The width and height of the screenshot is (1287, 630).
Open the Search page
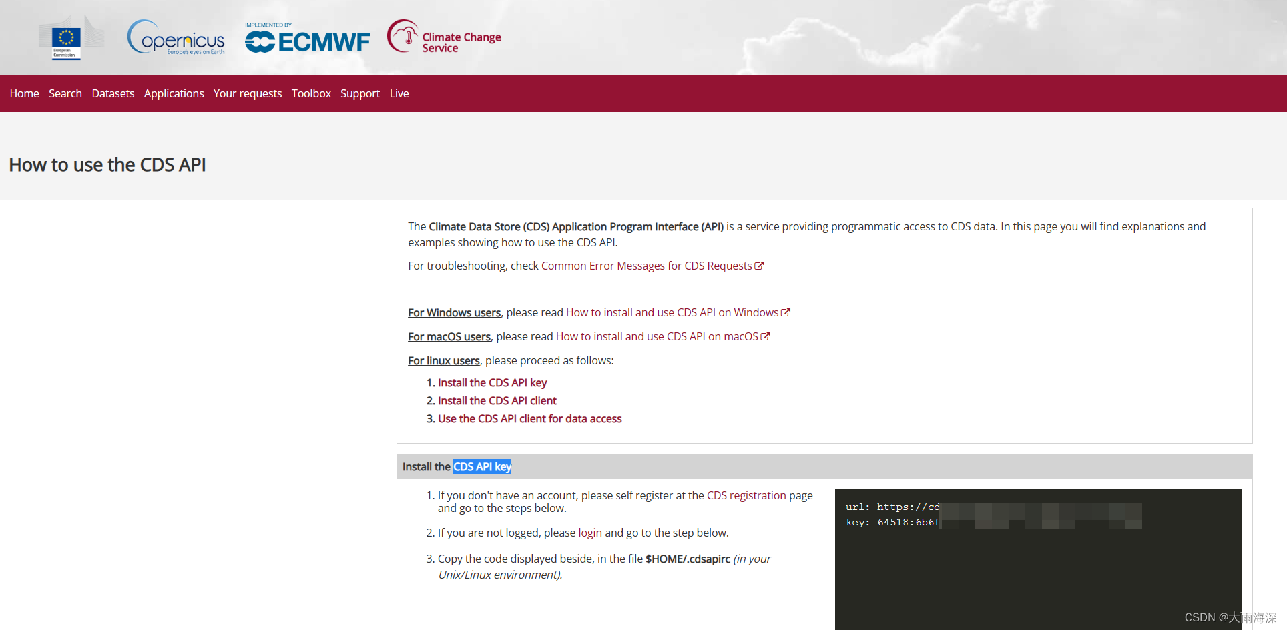pyautogui.click(x=65, y=93)
